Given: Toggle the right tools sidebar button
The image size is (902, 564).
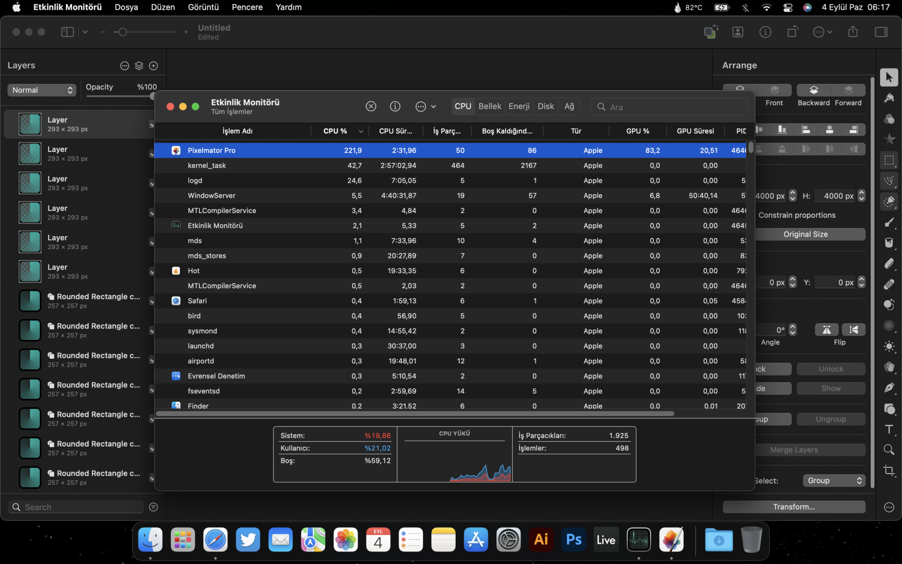Looking at the screenshot, I should (881, 32).
